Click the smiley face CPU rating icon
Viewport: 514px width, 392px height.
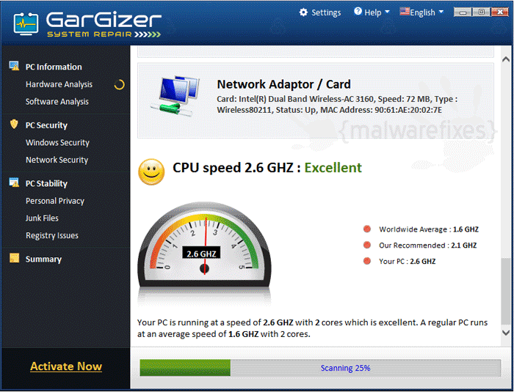[151, 171]
